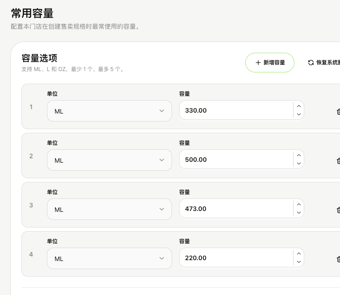Decrease the 330.00 capacity with down arrow

[299, 114]
